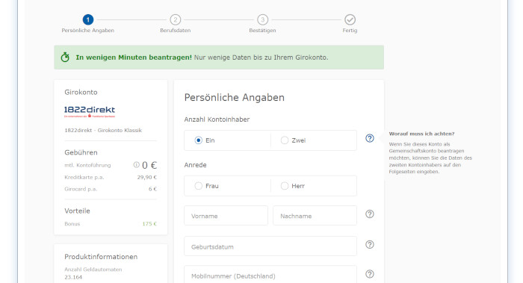Open help icon next to Nachname field

[x=370, y=214]
